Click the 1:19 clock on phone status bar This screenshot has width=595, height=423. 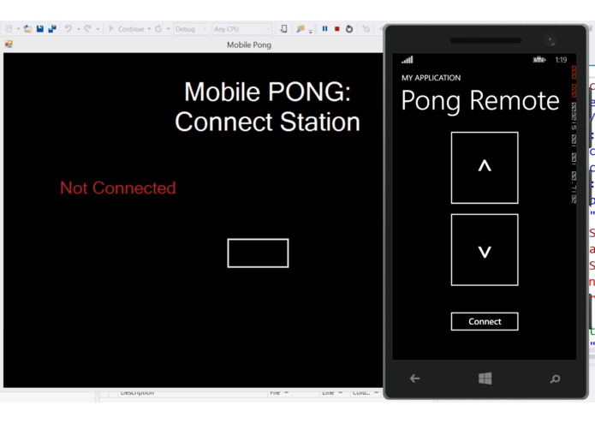coord(561,60)
